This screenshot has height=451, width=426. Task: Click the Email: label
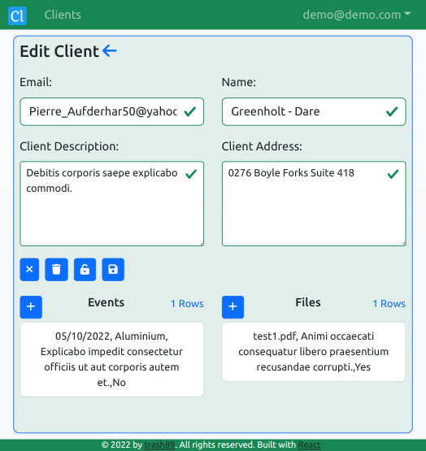click(36, 82)
